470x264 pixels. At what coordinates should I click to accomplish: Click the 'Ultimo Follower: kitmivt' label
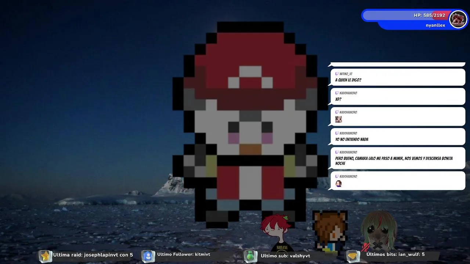[x=184, y=254]
